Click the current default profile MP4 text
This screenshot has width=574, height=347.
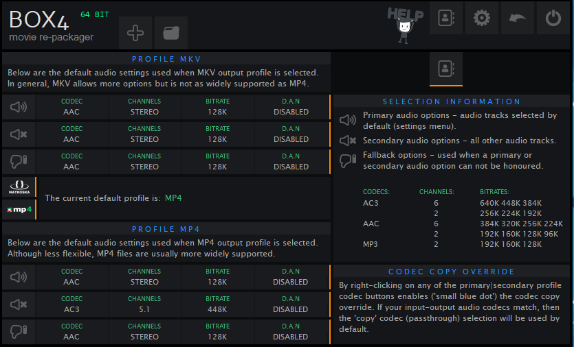(x=173, y=198)
